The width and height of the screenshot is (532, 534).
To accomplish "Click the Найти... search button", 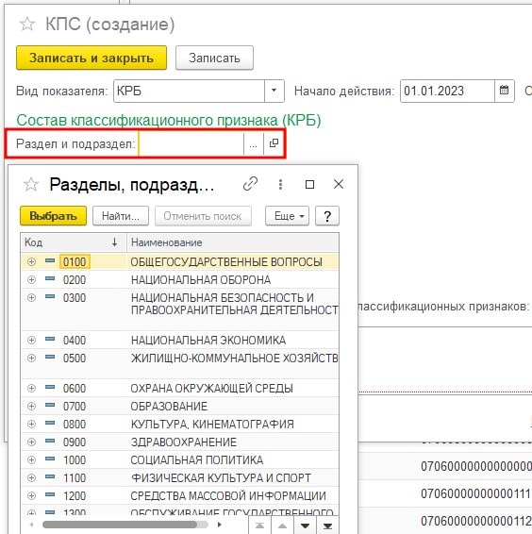I will point(121,216).
